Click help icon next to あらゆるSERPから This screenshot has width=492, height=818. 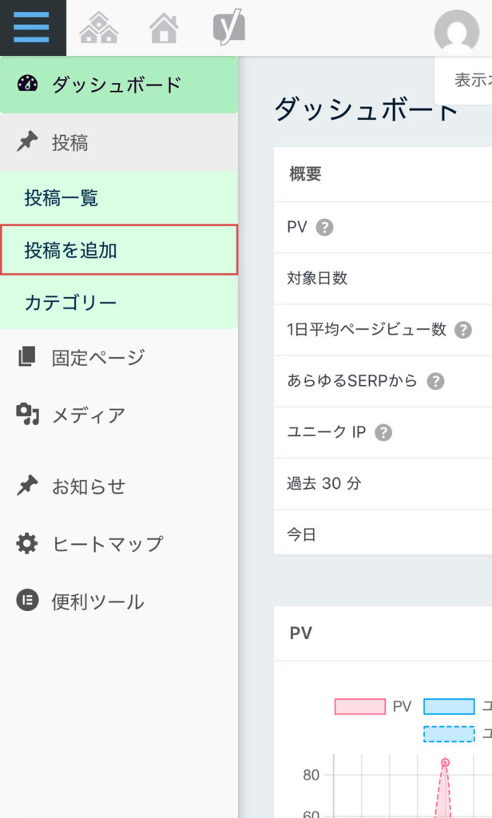pyautogui.click(x=435, y=381)
